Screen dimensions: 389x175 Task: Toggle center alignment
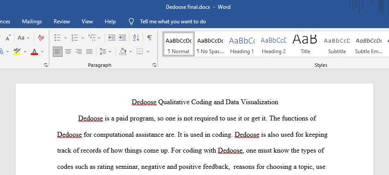[68, 51]
